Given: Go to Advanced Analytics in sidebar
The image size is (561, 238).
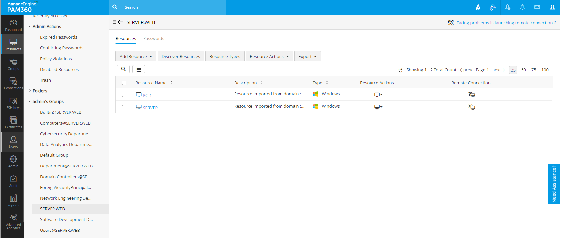Looking at the screenshot, I should pyautogui.click(x=13, y=222).
